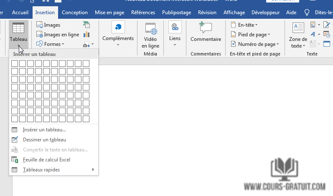Image resolution: width=333 pixels, height=196 pixels.
Task: Insert a Vidéo en ligne
Action: (150, 35)
